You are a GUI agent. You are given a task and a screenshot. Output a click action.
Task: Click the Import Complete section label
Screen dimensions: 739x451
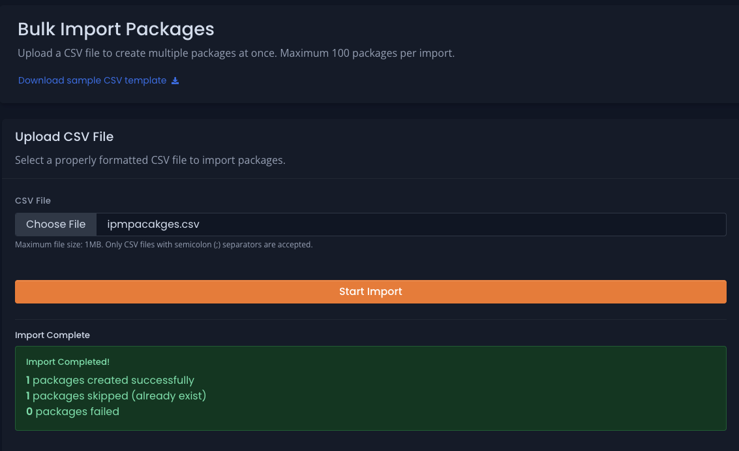pos(52,335)
